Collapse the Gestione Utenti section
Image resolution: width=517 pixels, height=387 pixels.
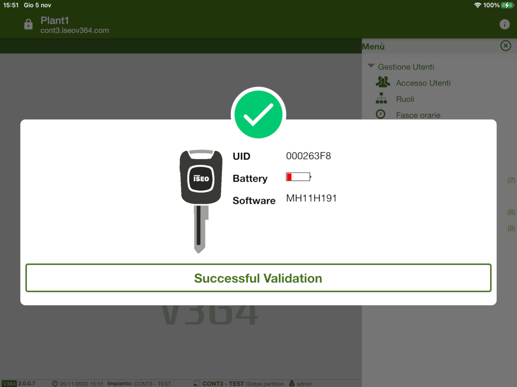[x=371, y=66]
